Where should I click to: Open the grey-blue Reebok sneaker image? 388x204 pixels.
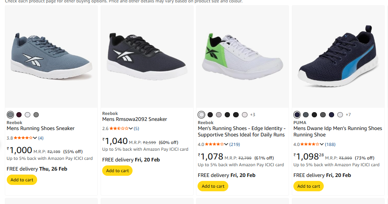coord(51,56)
